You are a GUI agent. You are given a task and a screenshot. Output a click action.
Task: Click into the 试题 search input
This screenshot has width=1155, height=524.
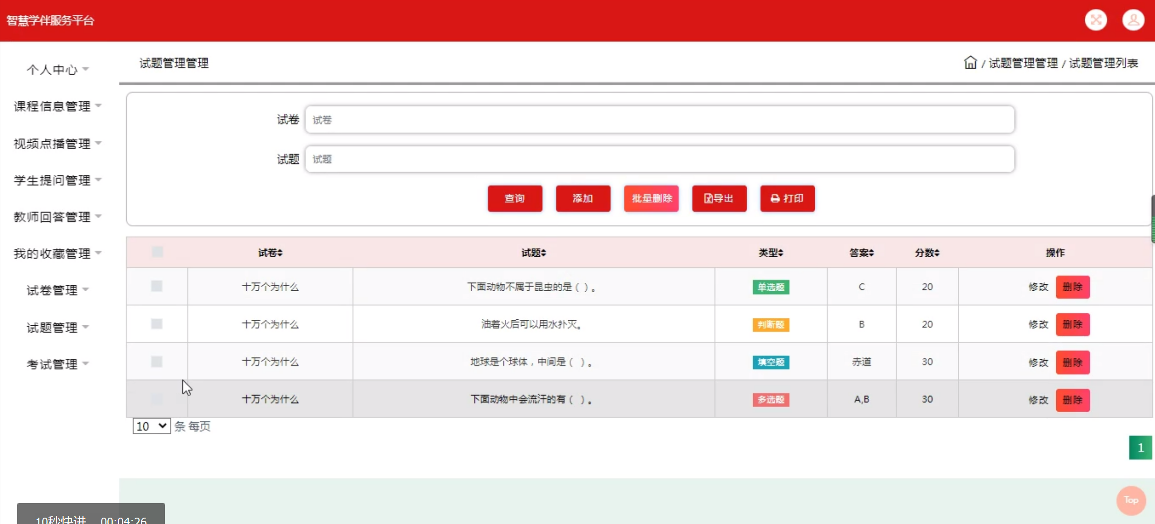pos(659,159)
